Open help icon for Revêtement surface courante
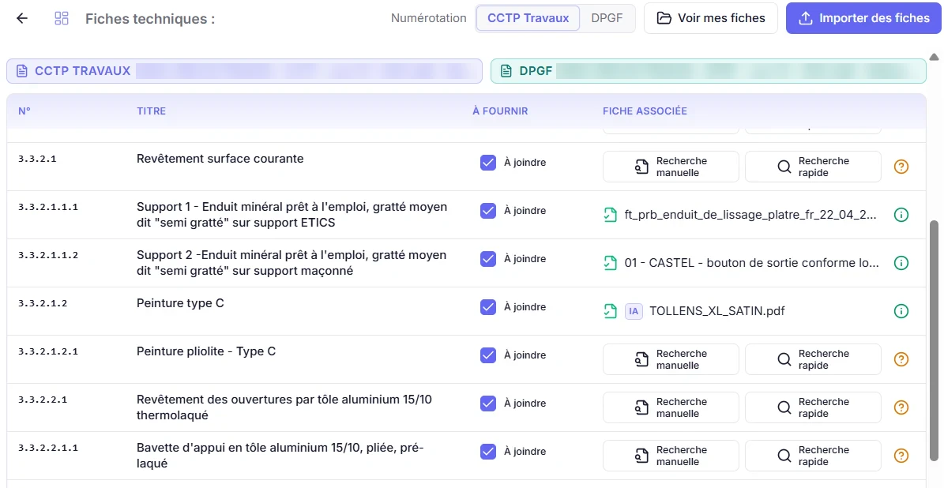 click(x=901, y=167)
